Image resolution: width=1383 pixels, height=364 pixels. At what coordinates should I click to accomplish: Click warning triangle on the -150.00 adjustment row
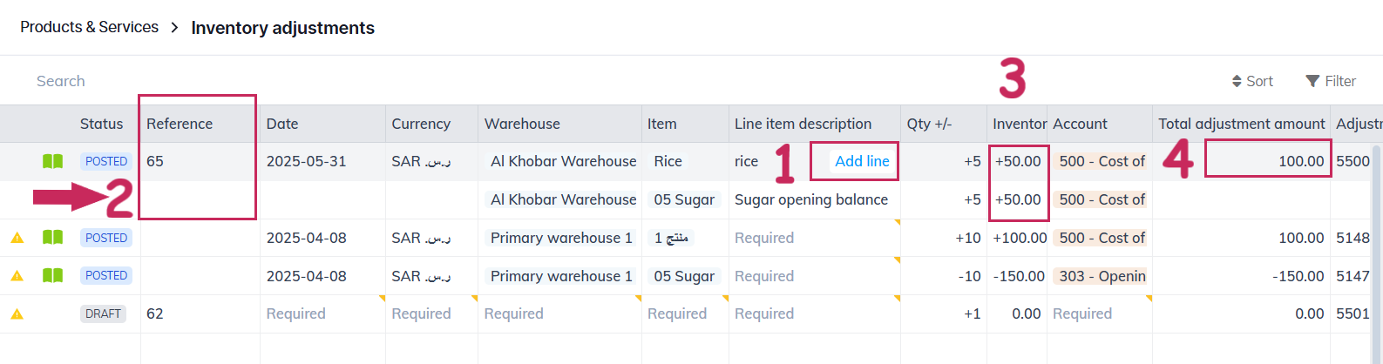tap(17, 276)
